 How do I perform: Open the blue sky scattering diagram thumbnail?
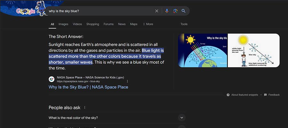pyautogui.click(x=254, y=50)
